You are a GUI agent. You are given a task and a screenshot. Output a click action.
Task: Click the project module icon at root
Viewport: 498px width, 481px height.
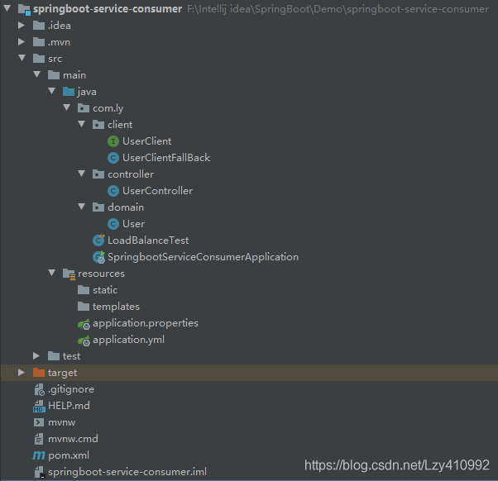24,10
